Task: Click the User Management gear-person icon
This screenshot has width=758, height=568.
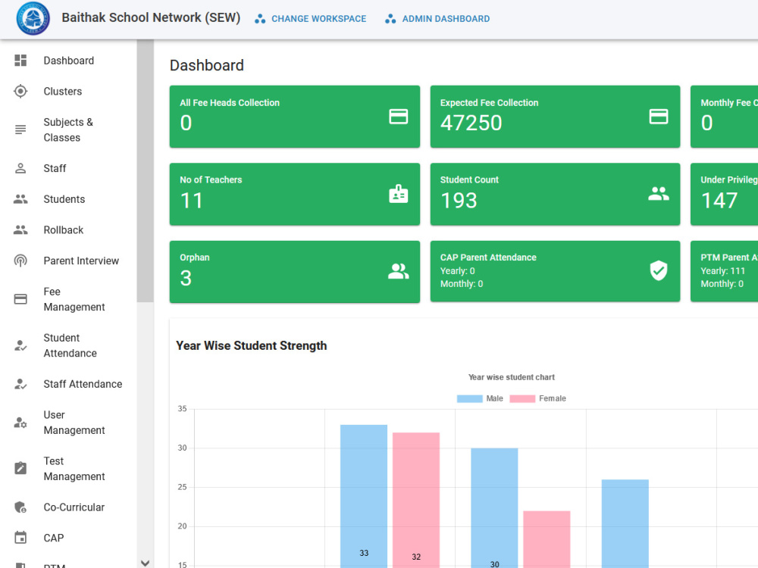Action: 20,423
